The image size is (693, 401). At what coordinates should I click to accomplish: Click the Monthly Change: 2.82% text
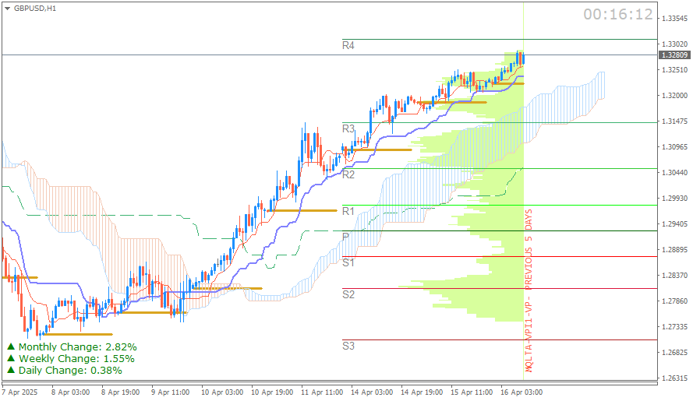(78, 346)
